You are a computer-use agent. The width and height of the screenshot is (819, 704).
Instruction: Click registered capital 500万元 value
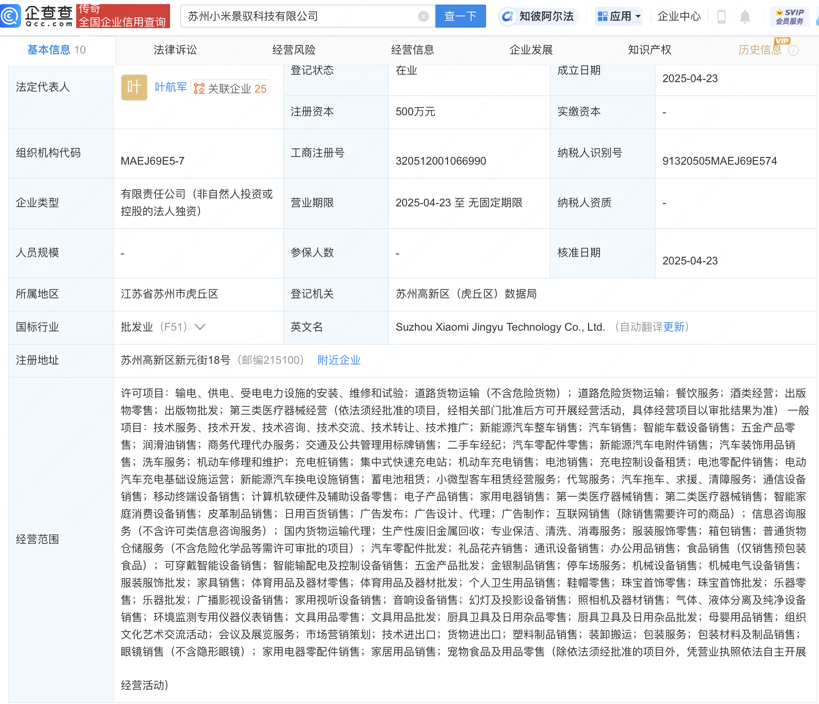click(x=415, y=112)
